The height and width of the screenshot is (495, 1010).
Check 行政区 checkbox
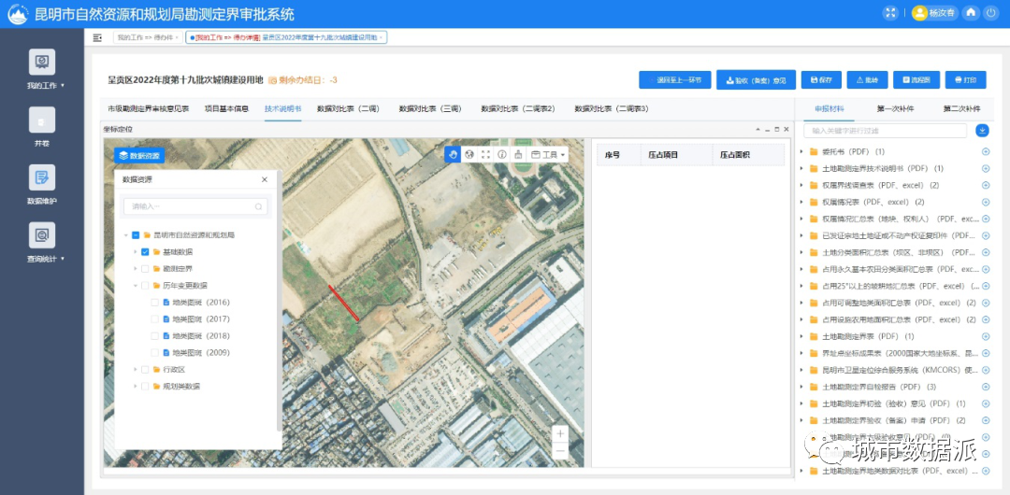[145, 370]
